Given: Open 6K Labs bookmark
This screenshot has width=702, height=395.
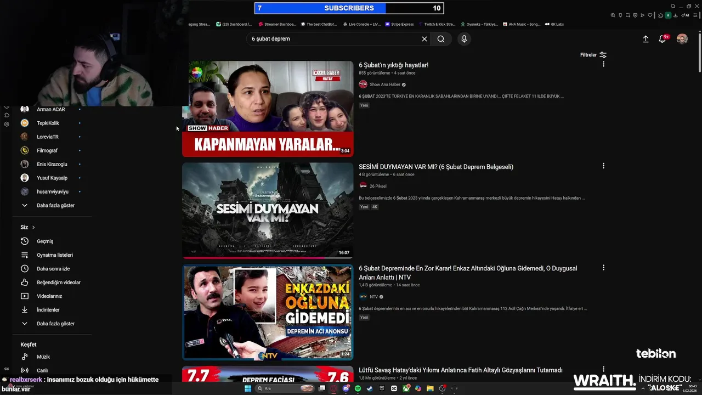Looking at the screenshot, I should [x=554, y=24].
